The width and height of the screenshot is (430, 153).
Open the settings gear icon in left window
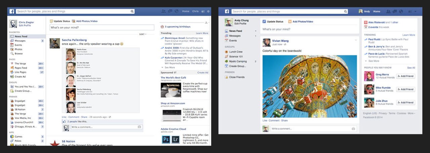(x=208, y=11)
